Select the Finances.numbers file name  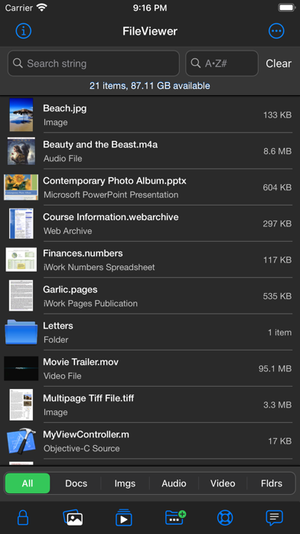pos(83,253)
